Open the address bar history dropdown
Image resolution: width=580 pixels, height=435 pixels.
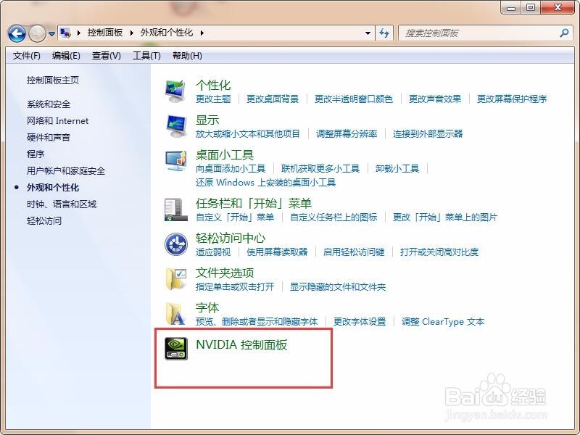tap(368, 33)
